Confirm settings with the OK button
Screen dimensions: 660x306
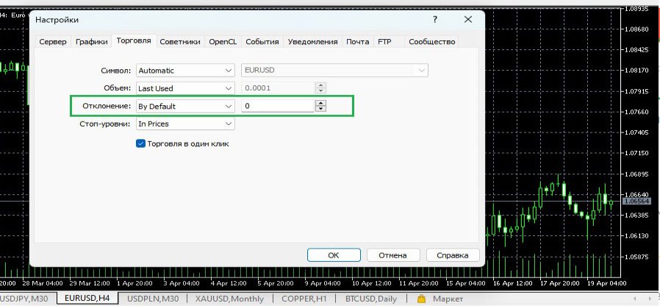click(x=334, y=255)
